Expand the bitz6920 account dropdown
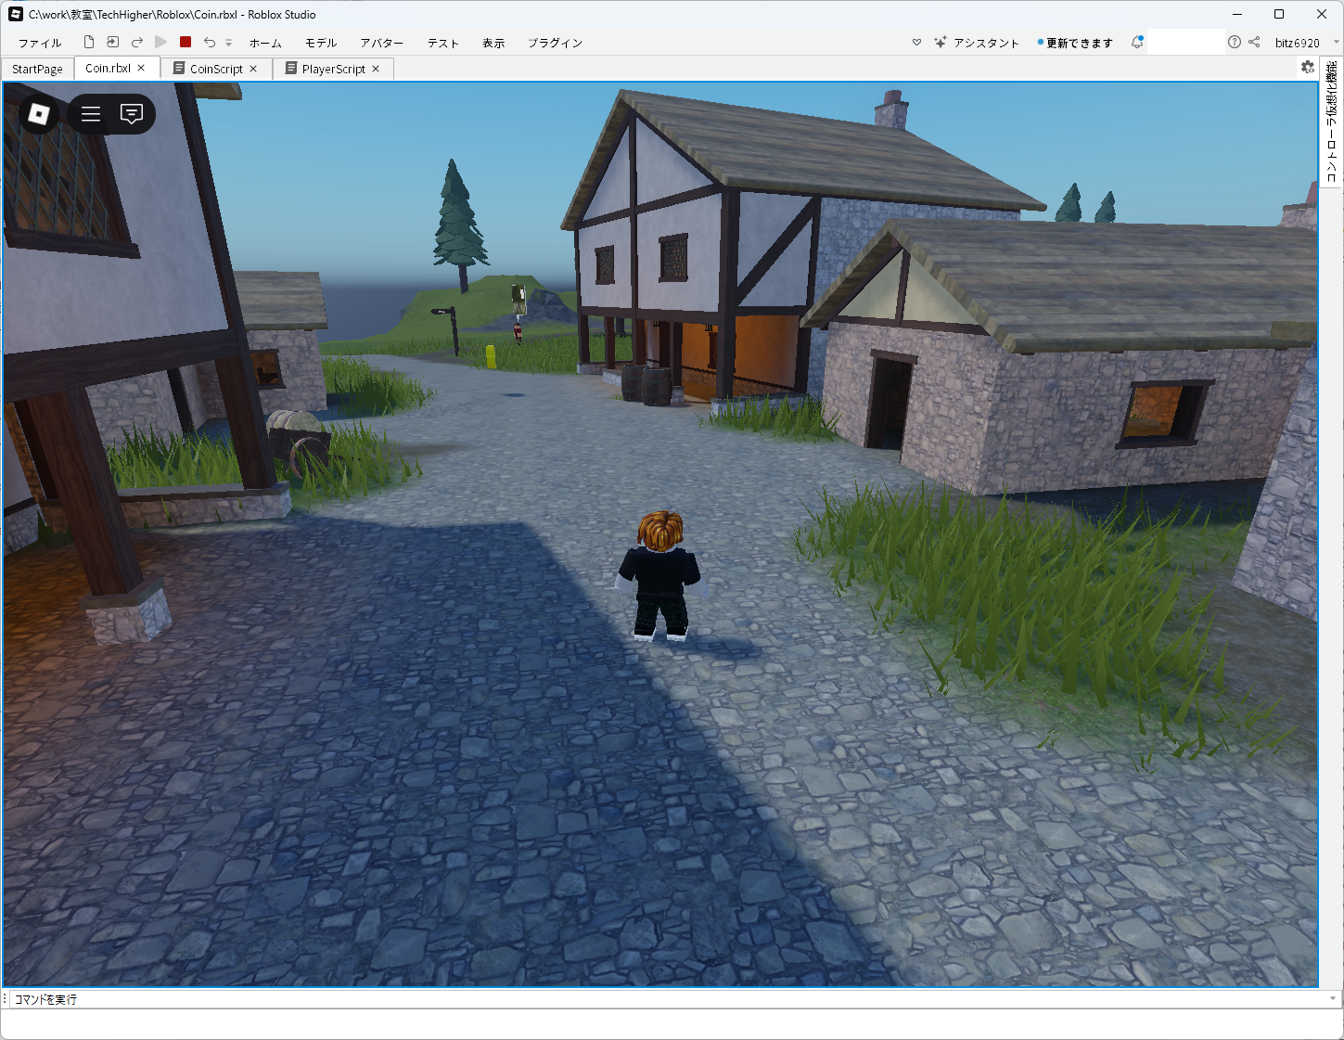Image resolution: width=1344 pixels, height=1040 pixels. pyautogui.click(x=1336, y=42)
